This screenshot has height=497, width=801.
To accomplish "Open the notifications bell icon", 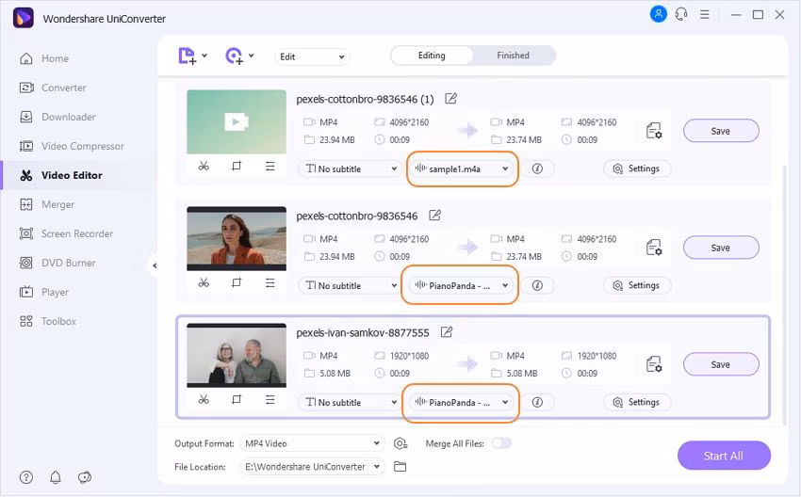I will pos(56,477).
